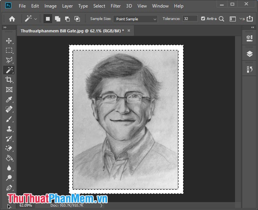Select the Pen tool
The height and width of the screenshot is (210, 258).
9,188
